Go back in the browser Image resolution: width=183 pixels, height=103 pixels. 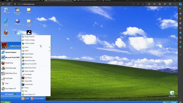coord(3,4)
